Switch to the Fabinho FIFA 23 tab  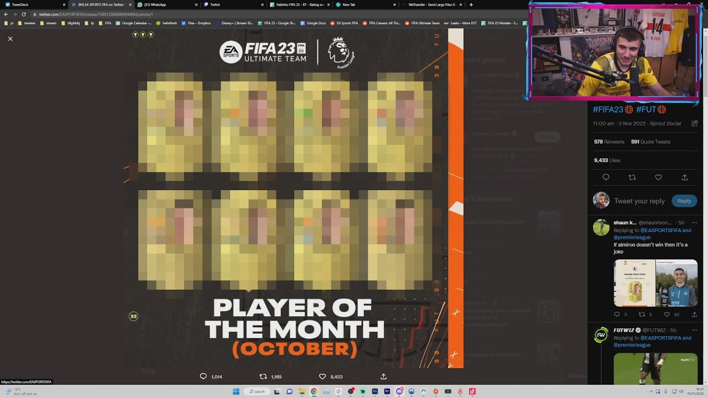(x=299, y=4)
